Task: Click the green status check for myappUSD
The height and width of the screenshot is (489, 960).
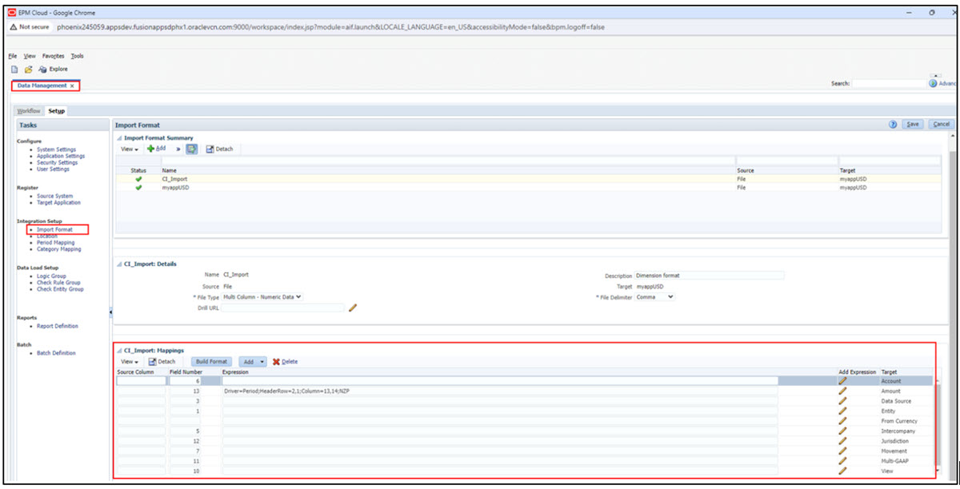Action: point(138,188)
